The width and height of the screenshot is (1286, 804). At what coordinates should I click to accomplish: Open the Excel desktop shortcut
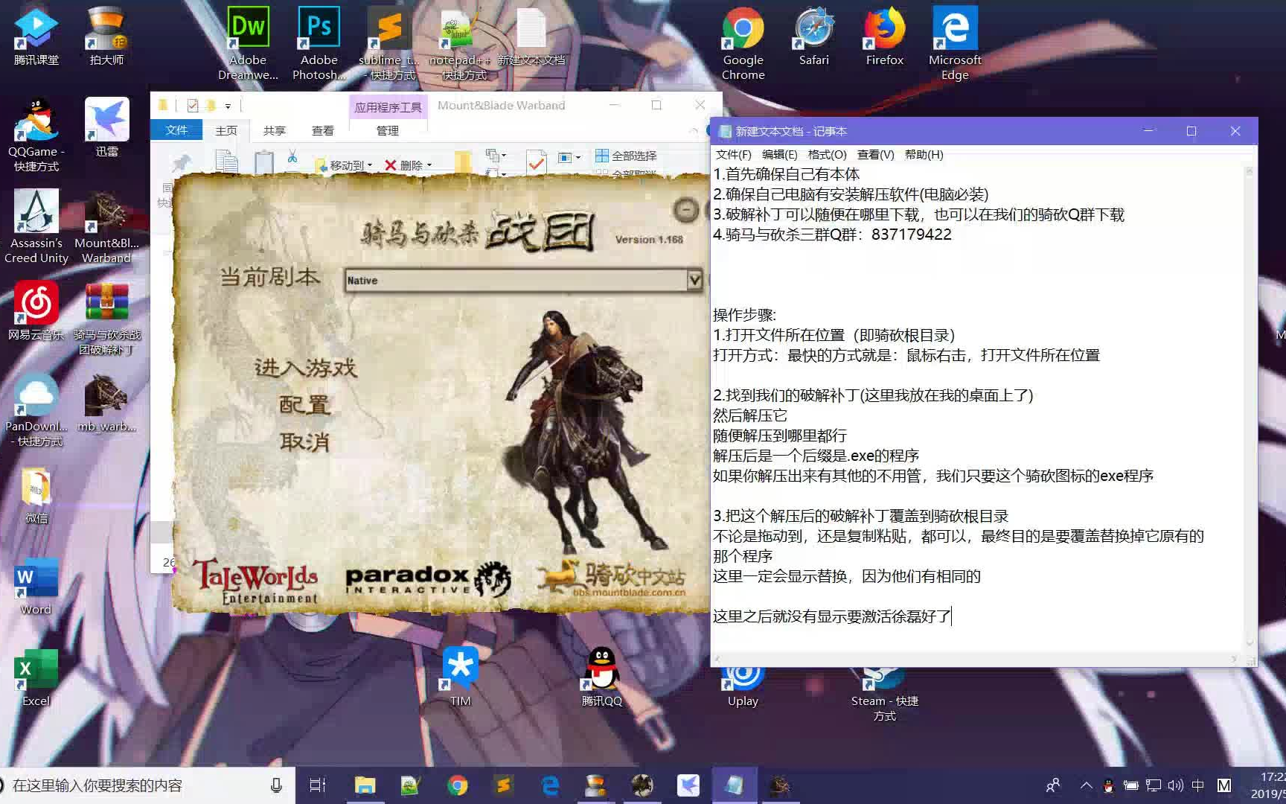(36, 677)
